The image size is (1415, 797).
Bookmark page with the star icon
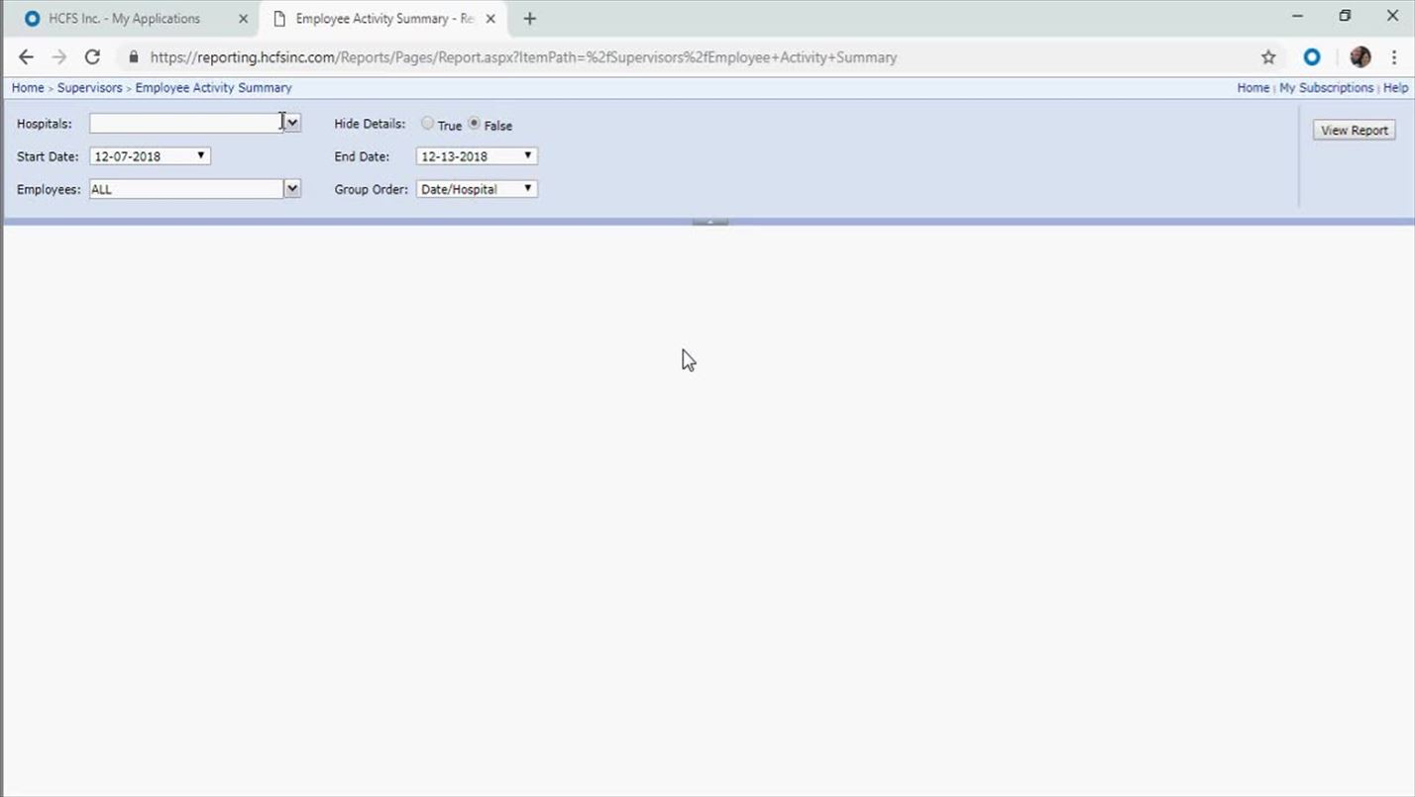tap(1268, 57)
